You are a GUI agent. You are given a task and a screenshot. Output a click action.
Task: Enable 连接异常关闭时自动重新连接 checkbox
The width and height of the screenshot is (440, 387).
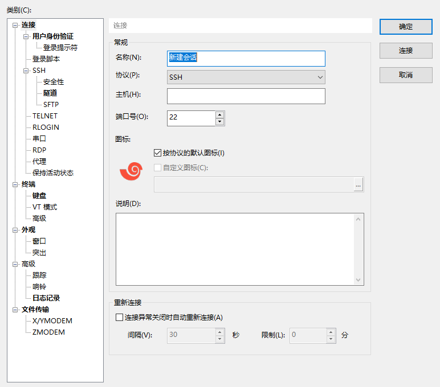[119, 317]
